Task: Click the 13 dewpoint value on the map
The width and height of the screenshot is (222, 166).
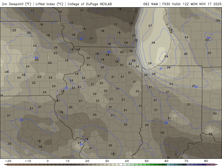Action: 131,23
